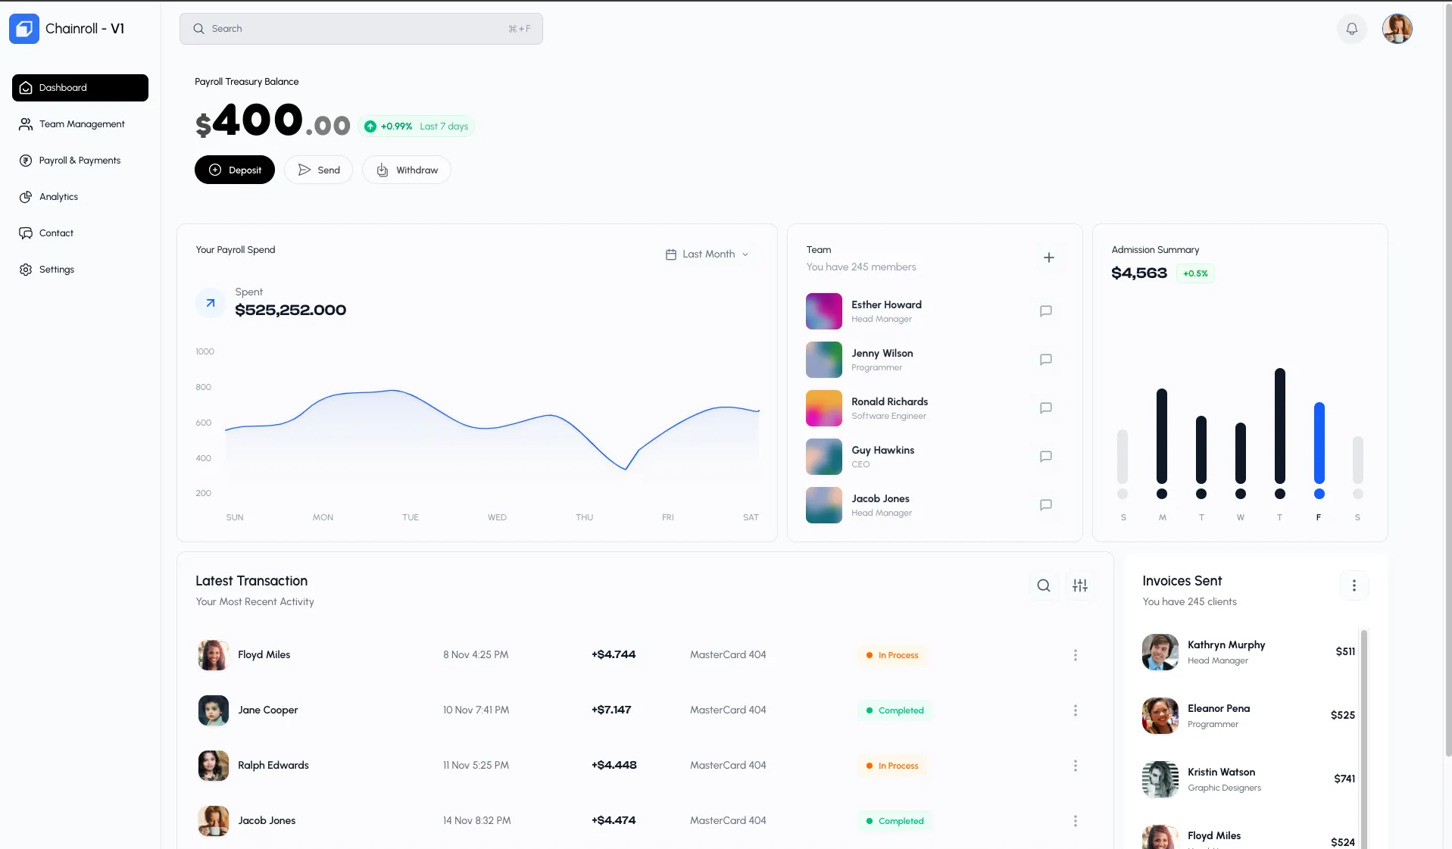The image size is (1452, 849).
Task: Select the blue Friday bar in Admission Summary
Action: click(x=1319, y=443)
